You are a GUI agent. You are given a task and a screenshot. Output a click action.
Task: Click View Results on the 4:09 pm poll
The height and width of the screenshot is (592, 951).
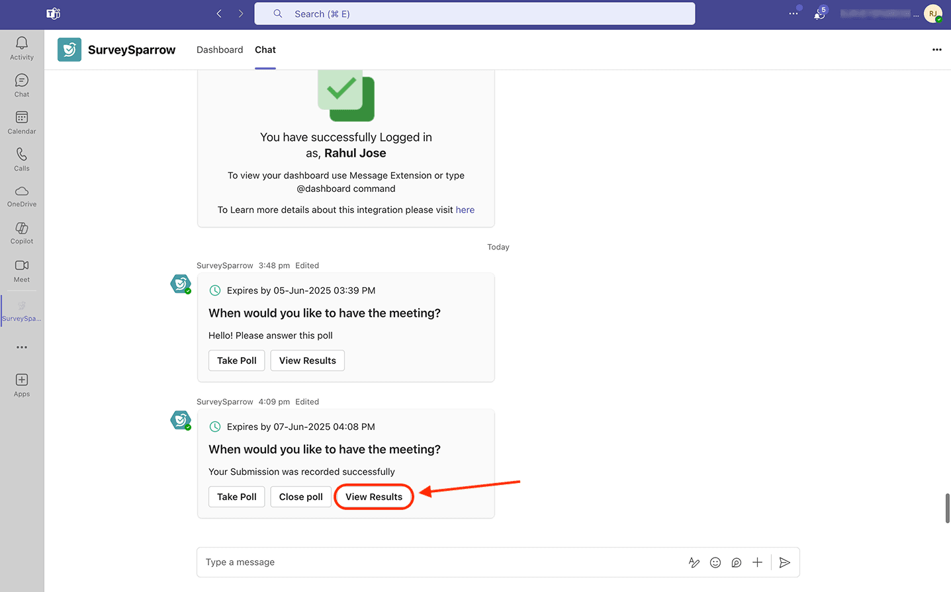pyautogui.click(x=374, y=497)
